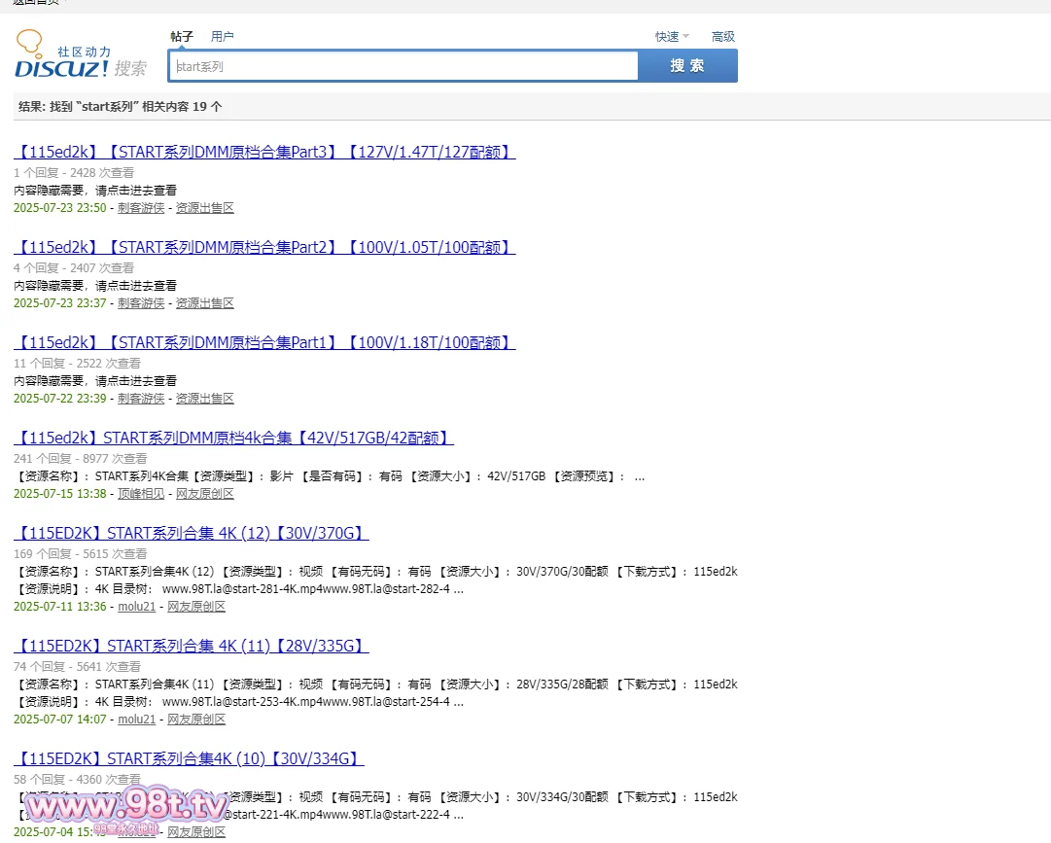The height and width of the screenshot is (843, 1051).
Task: Open the START系列DMM原档合集Part3 result
Action: [x=263, y=152]
